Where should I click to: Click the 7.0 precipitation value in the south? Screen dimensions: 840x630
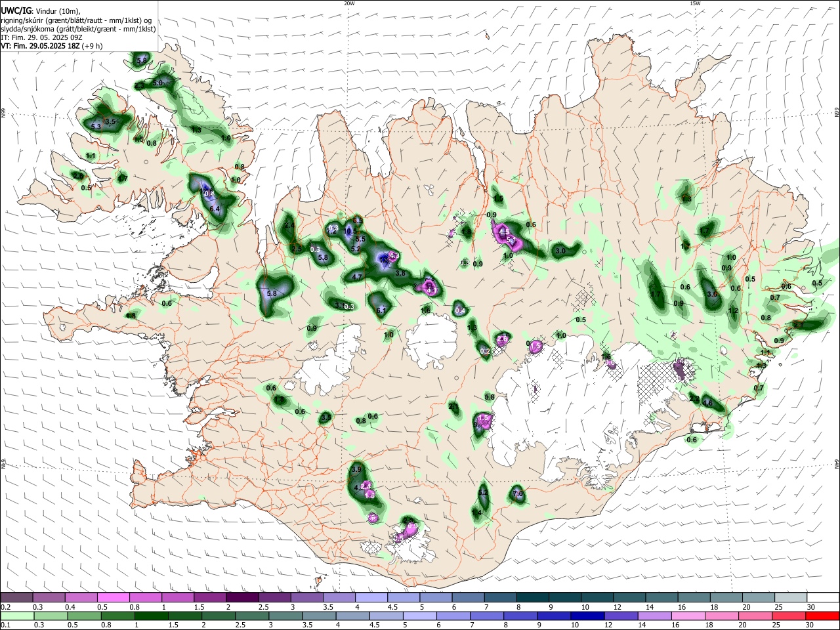click(516, 493)
